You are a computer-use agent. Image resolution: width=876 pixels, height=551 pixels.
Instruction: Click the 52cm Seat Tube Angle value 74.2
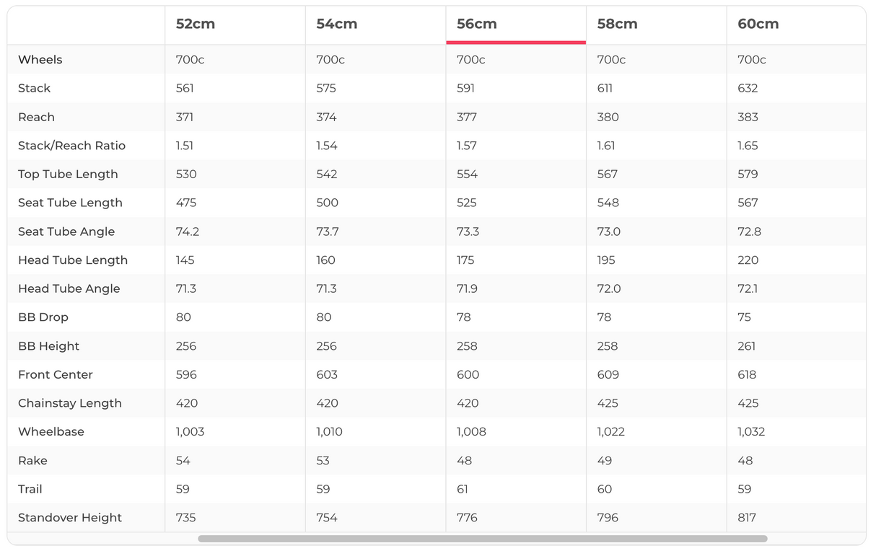[x=187, y=232]
